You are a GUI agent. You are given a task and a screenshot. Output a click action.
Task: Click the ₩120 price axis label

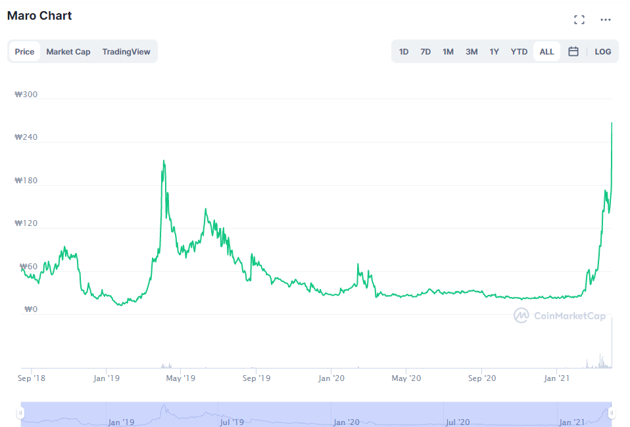tap(26, 223)
